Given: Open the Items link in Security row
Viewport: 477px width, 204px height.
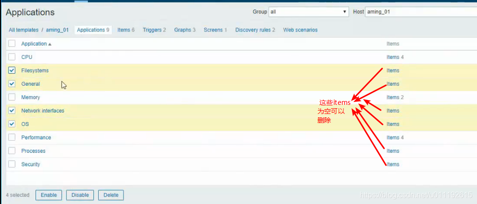Looking at the screenshot, I should (393, 164).
